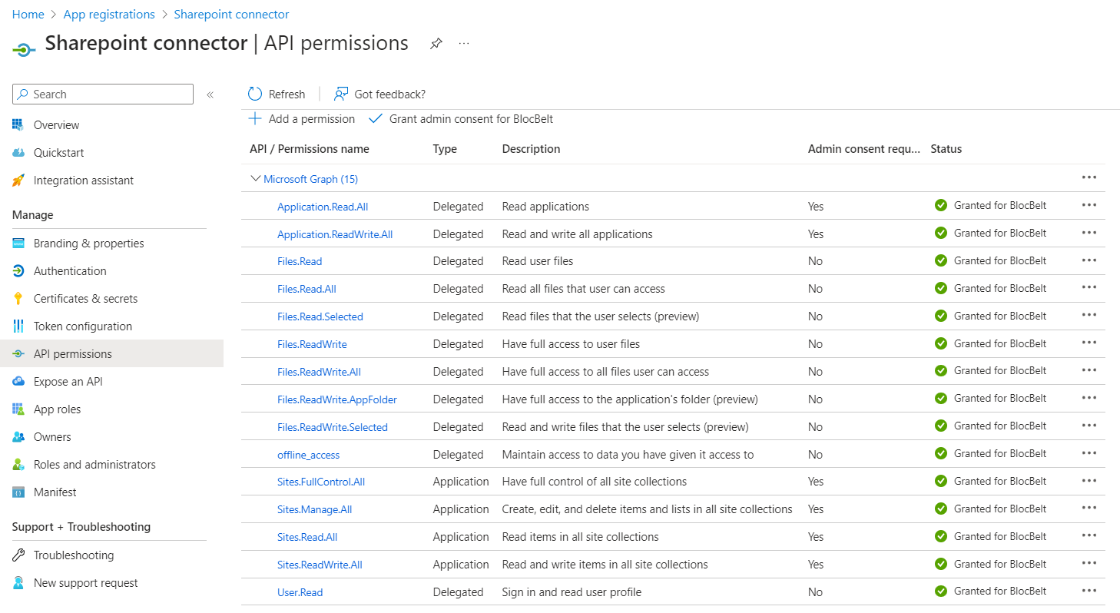Collapse the left sidebar with double chevron
The width and height of the screenshot is (1120, 613).
click(210, 94)
